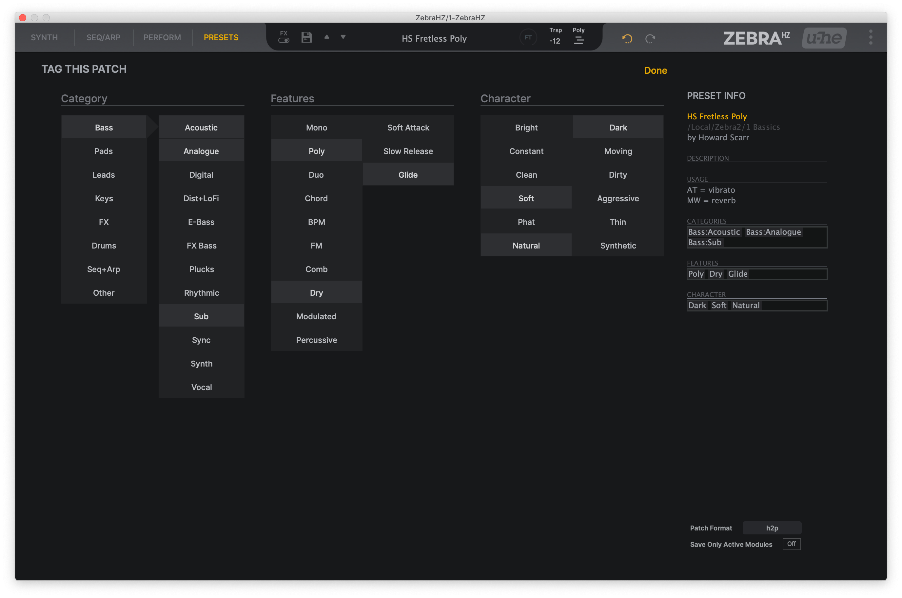Switch to the PERFORM tab
902x598 pixels.
(x=162, y=37)
